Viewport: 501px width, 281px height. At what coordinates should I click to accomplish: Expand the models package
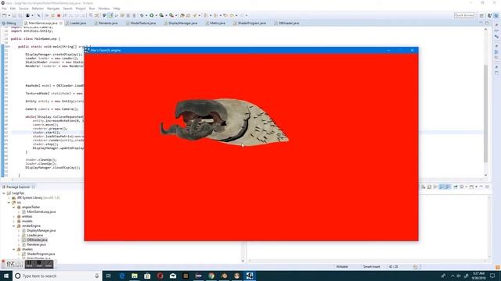point(14,221)
